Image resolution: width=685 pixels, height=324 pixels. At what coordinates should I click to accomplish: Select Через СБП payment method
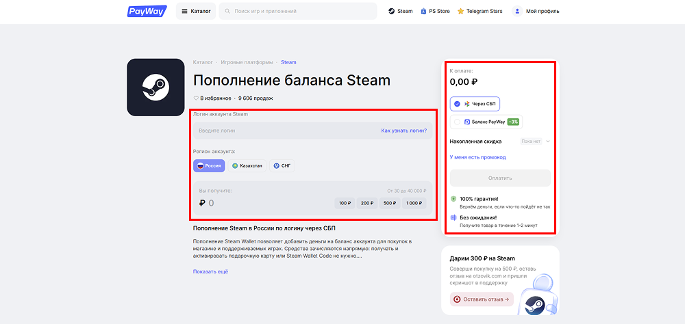click(x=475, y=104)
